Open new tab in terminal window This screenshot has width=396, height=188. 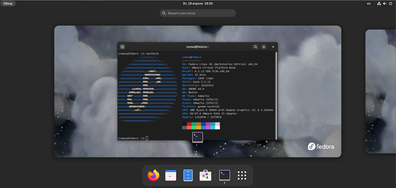click(122, 47)
